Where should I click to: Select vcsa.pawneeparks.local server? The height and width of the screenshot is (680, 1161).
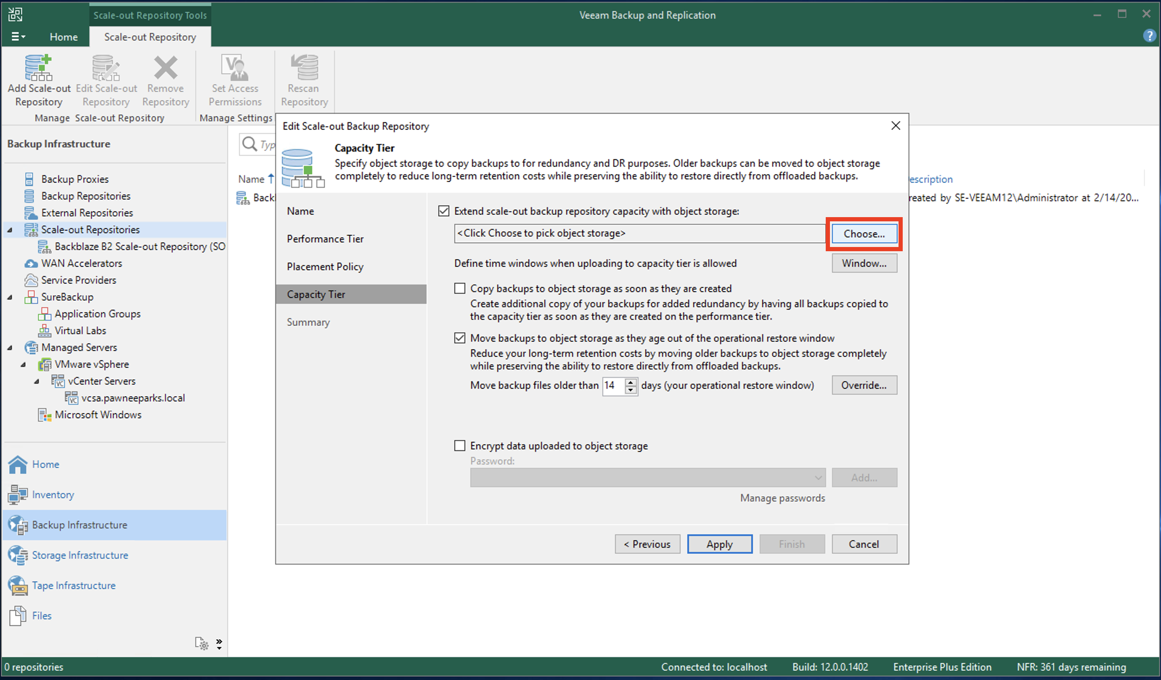pos(133,398)
